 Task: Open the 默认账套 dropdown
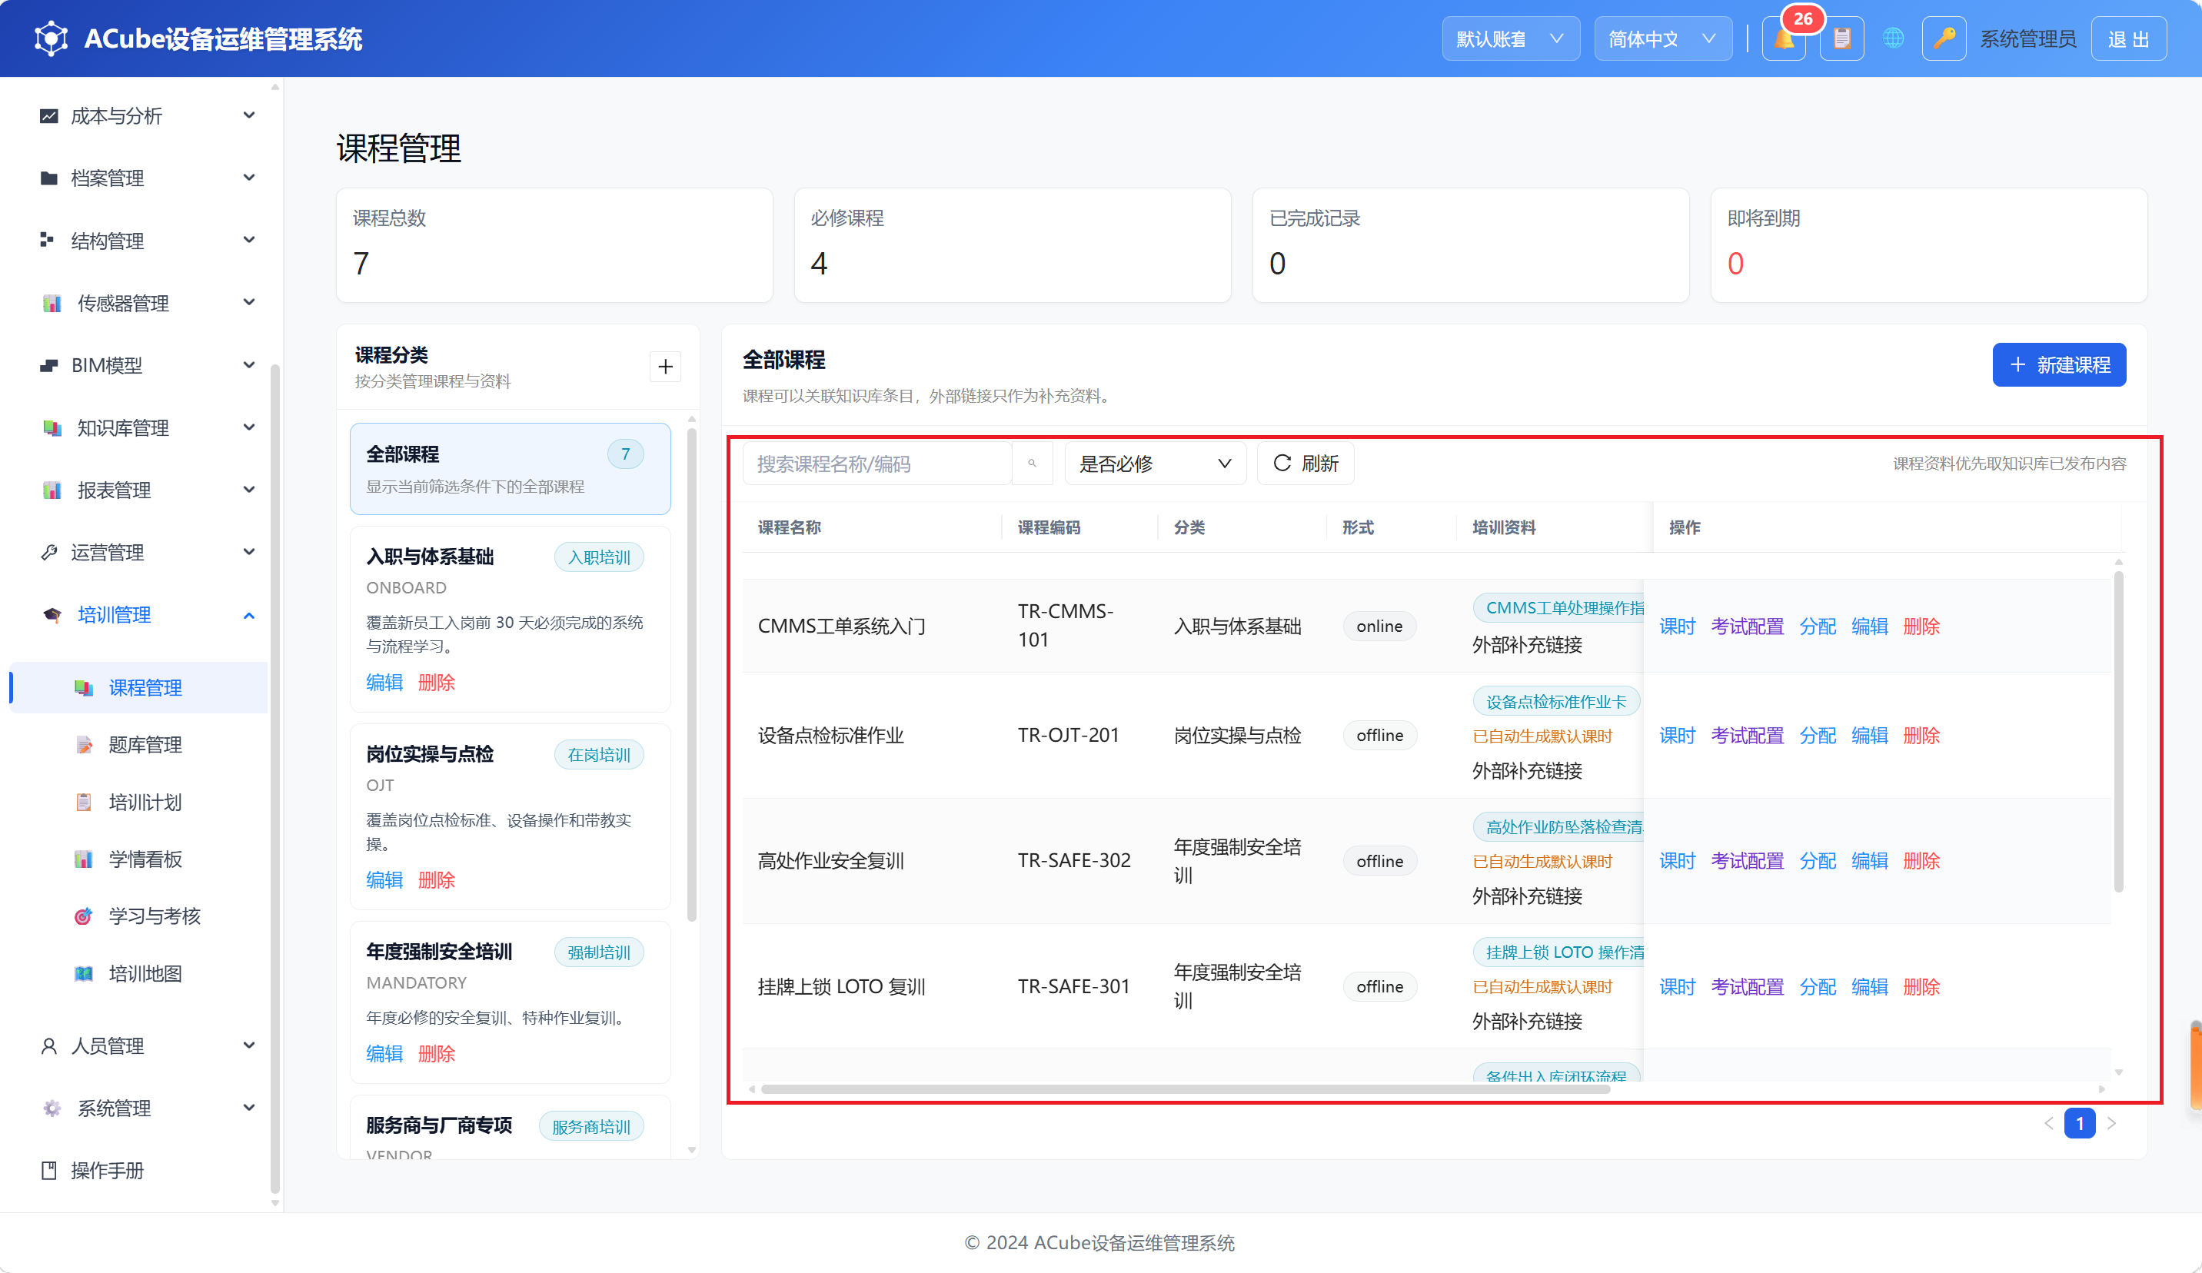pos(1510,38)
